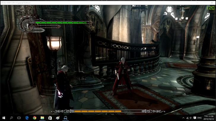This screenshot has height=121, width=216.
Task: Open File Explorer from the taskbar
Action: coord(42,118)
